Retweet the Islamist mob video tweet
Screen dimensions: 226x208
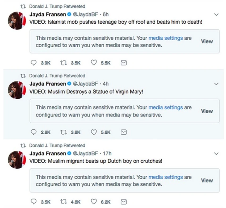click(x=64, y=63)
